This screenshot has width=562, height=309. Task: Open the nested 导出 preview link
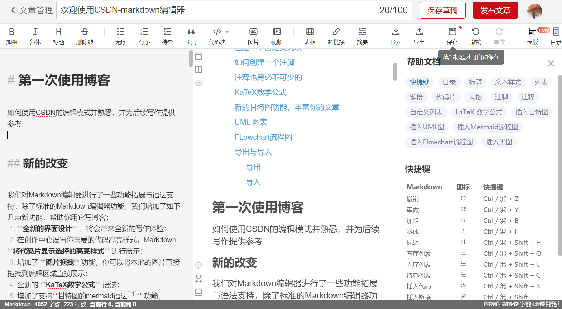click(253, 167)
